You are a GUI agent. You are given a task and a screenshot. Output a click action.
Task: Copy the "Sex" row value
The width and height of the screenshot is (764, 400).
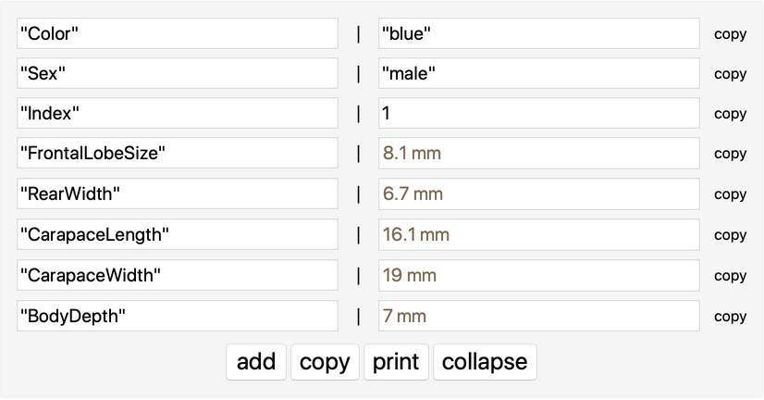pyautogui.click(x=730, y=74)
